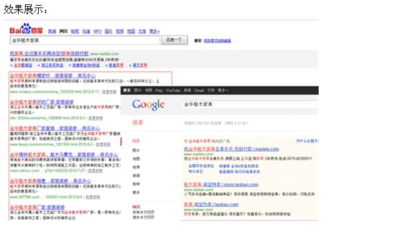Viewport: 400px width, 250px height.
Task: Open the 全国实体店地址 ad sublink
Action: click(201, 166)
